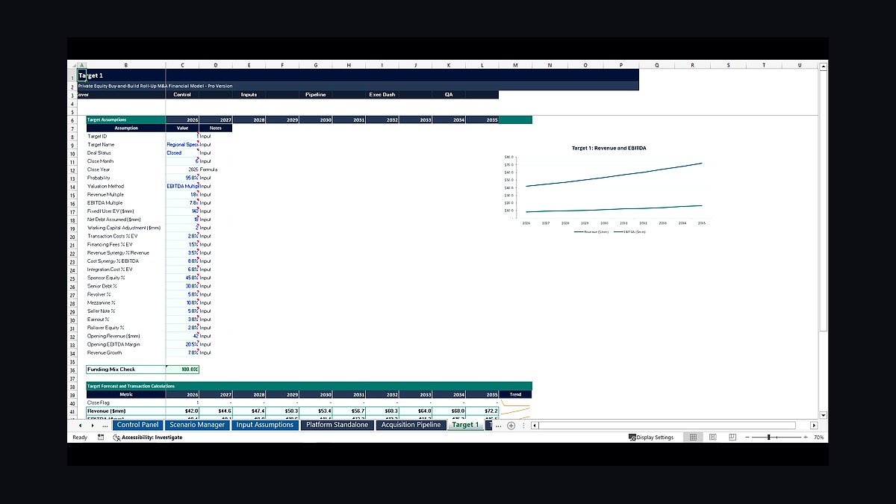Viewport: 896px width, 504px height.
Task: Click the Select All corner of the grid
Action: pyautogui.click(x=72, y=66)
